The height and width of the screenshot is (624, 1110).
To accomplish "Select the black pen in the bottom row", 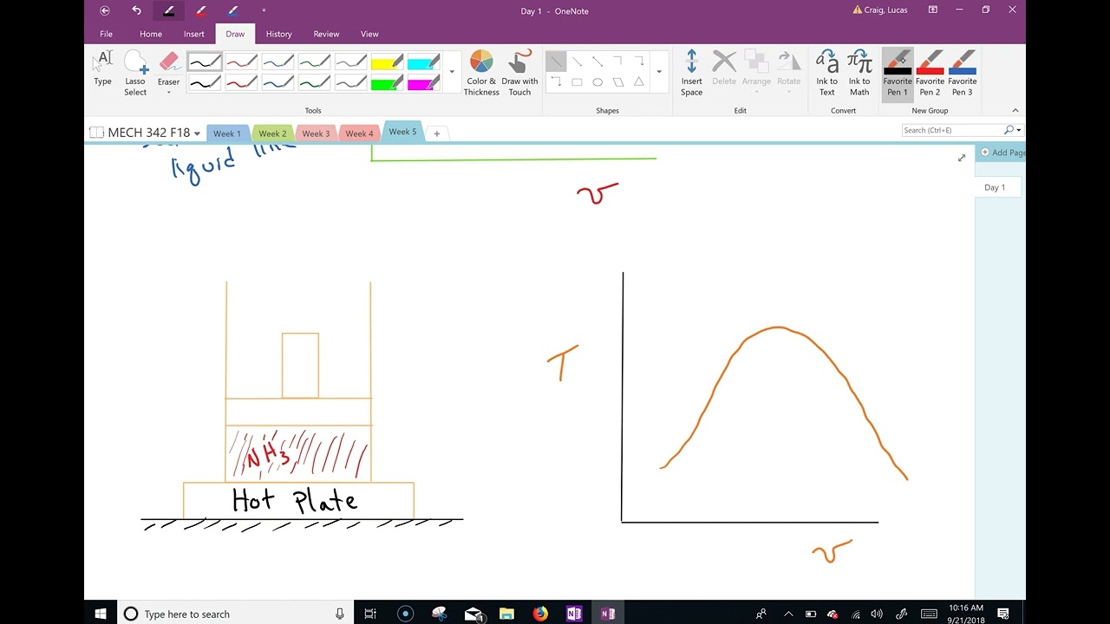I will pos(205,83).
